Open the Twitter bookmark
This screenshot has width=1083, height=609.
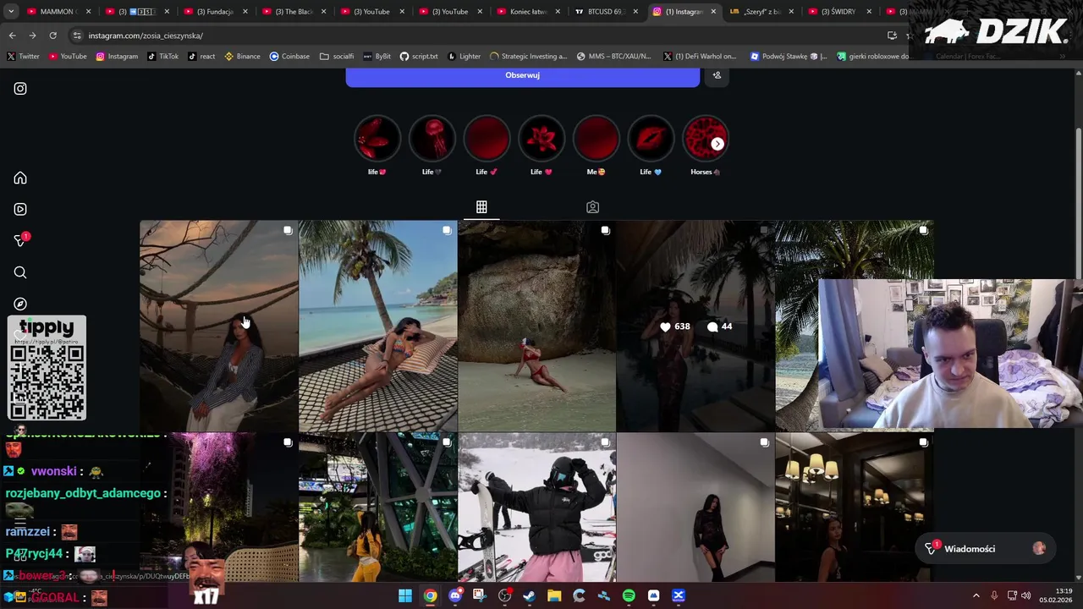click(23, 57)
